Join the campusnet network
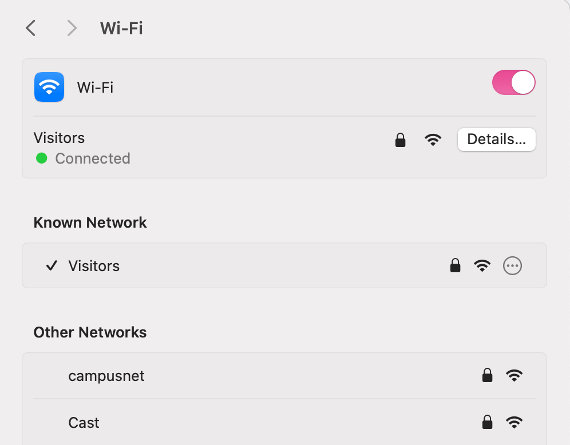This screenshot has height=445, width=570. tap(284, 376)
